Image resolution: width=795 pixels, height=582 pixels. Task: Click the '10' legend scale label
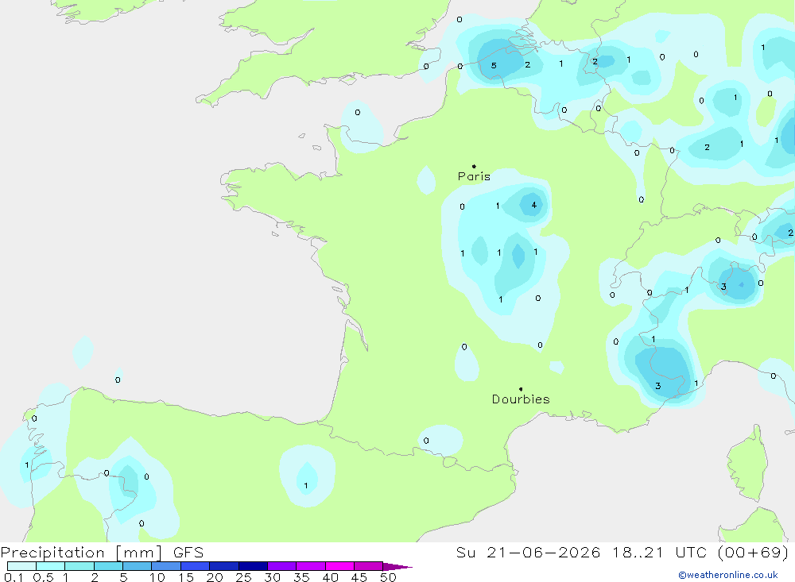[x=157, y=577]
